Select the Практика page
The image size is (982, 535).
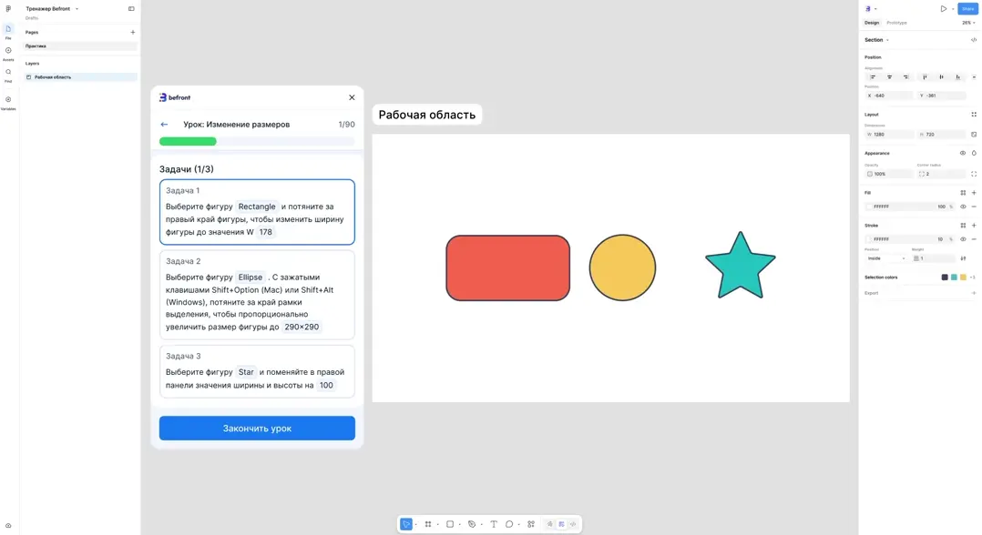pos(79,46)
